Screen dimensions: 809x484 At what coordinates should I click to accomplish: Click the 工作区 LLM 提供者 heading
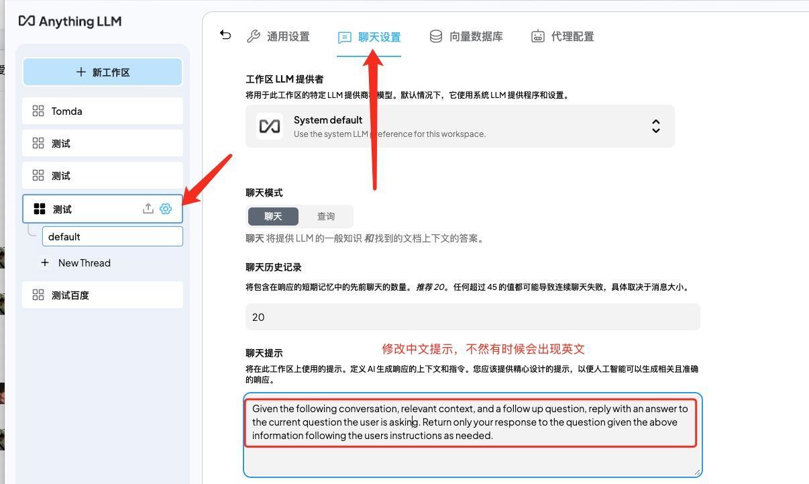coord(284,79)
